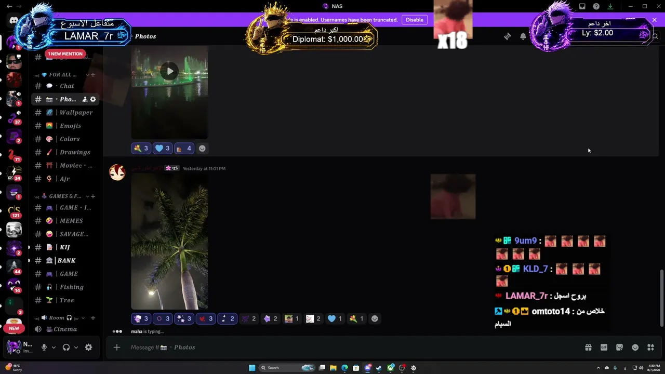Jump to the 1 New Mention pill

click(65, 54)
